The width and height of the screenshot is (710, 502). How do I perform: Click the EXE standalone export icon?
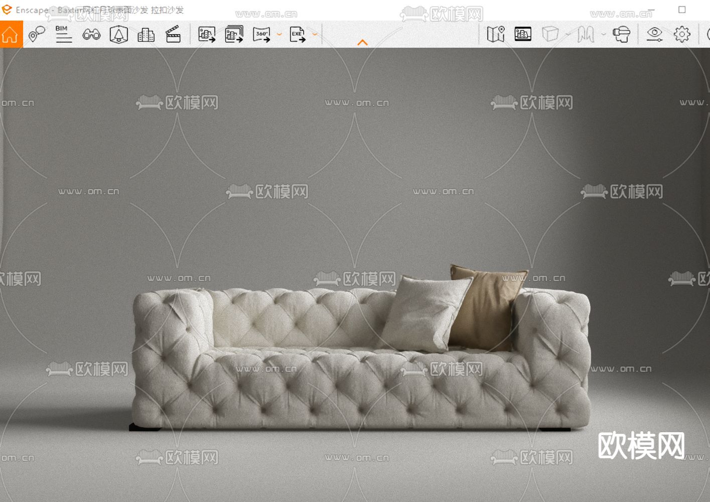tap(298, 34)
